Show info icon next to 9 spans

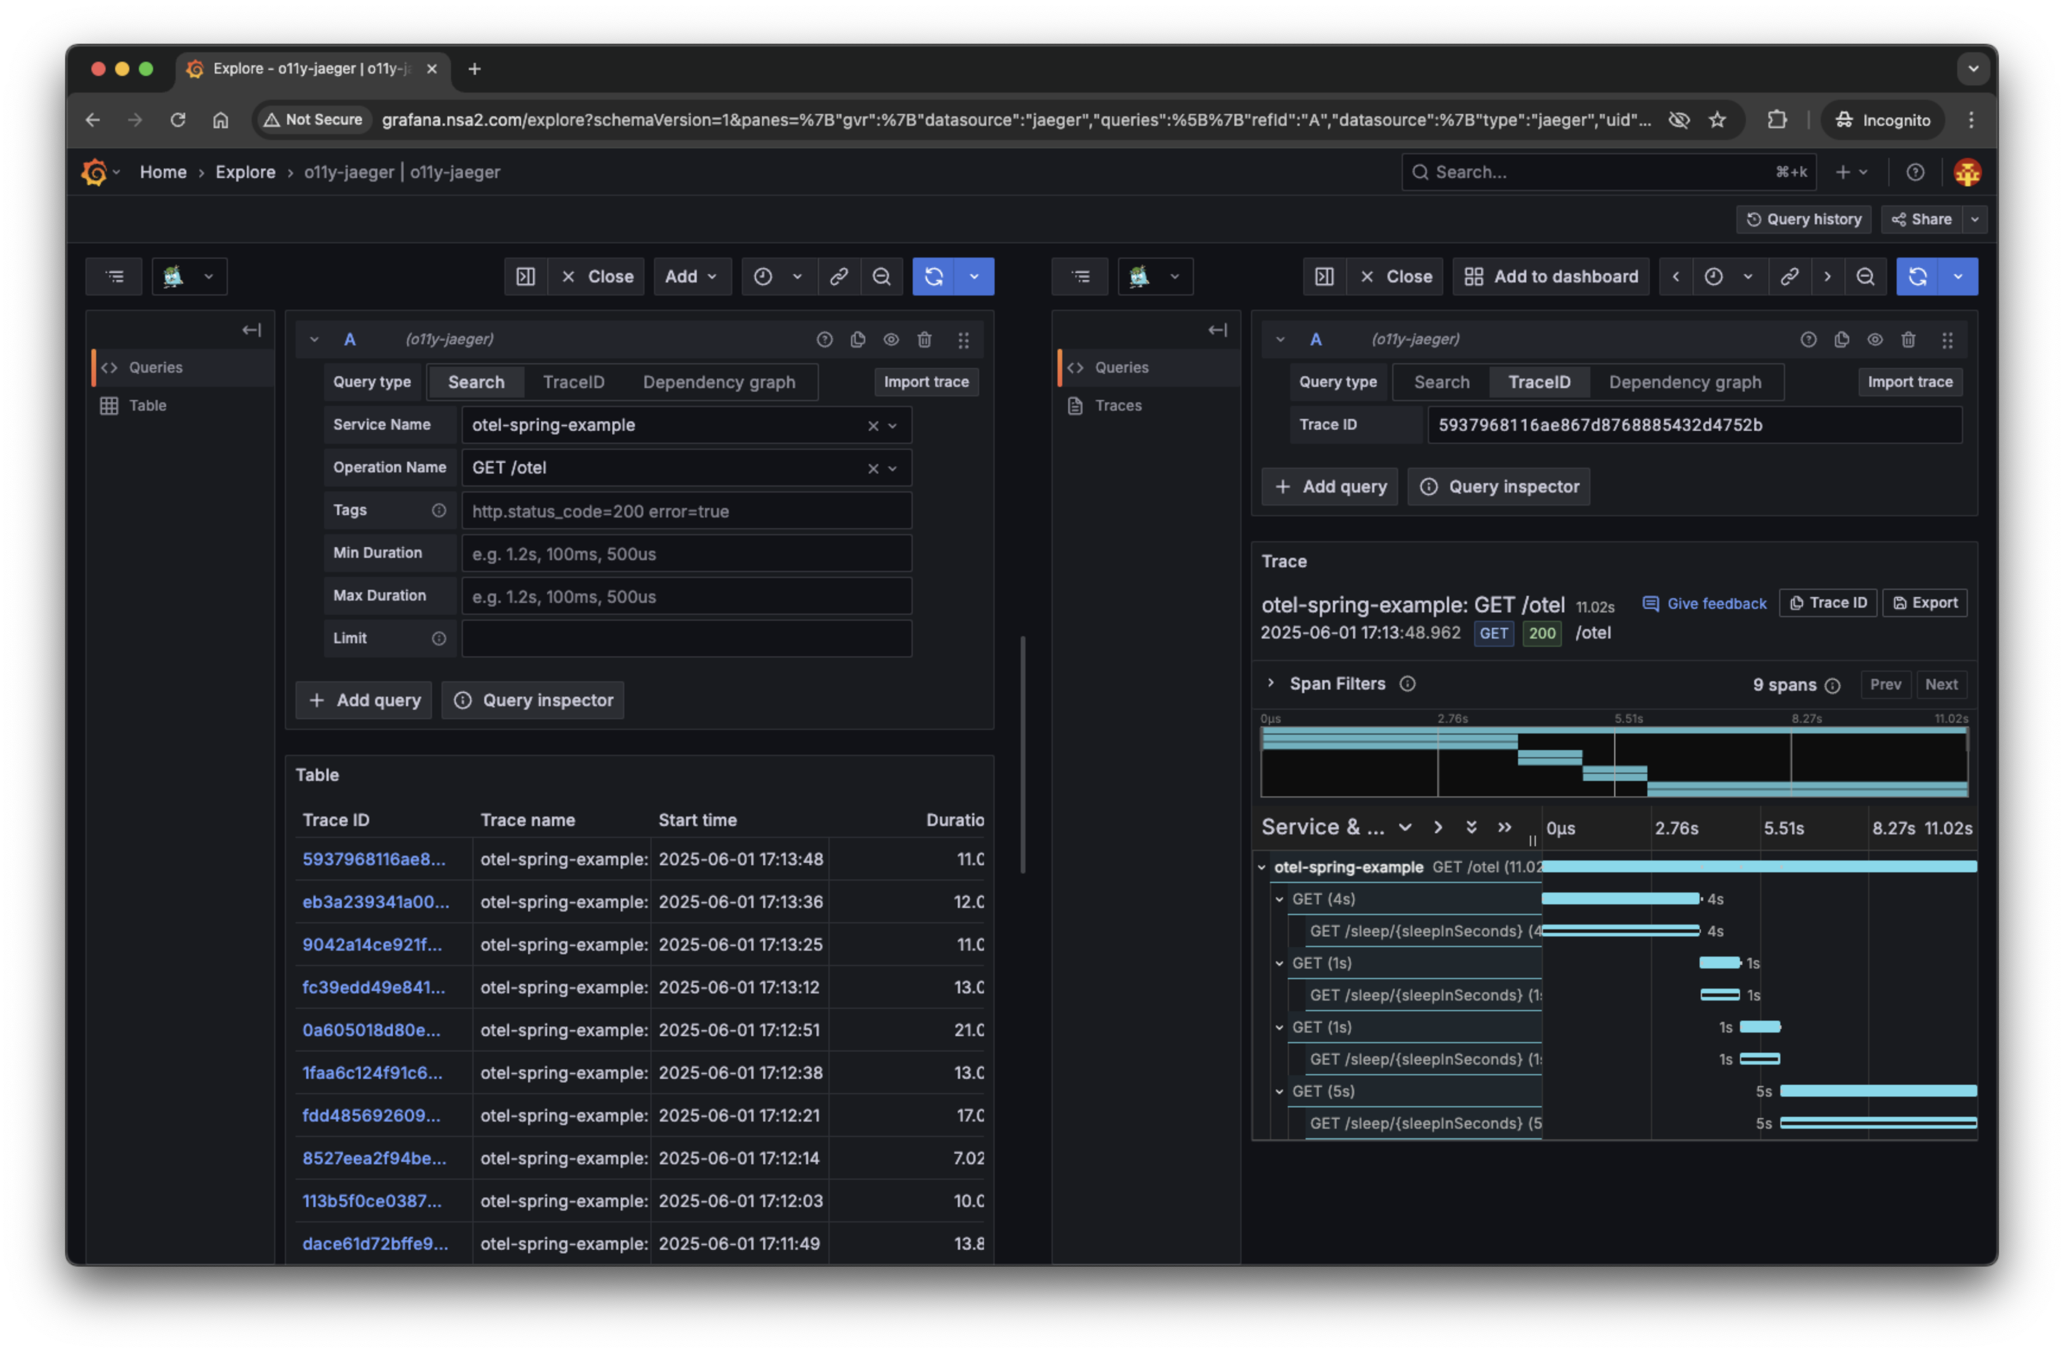(1831, 685)
